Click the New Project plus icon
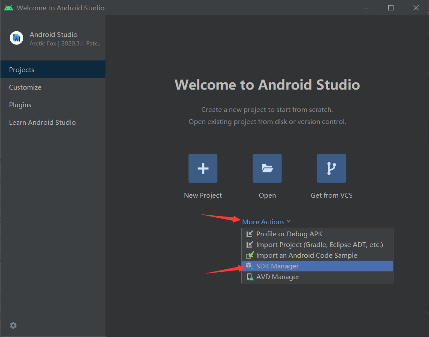Viewport: 429px width, 337px height. (203, 168)
